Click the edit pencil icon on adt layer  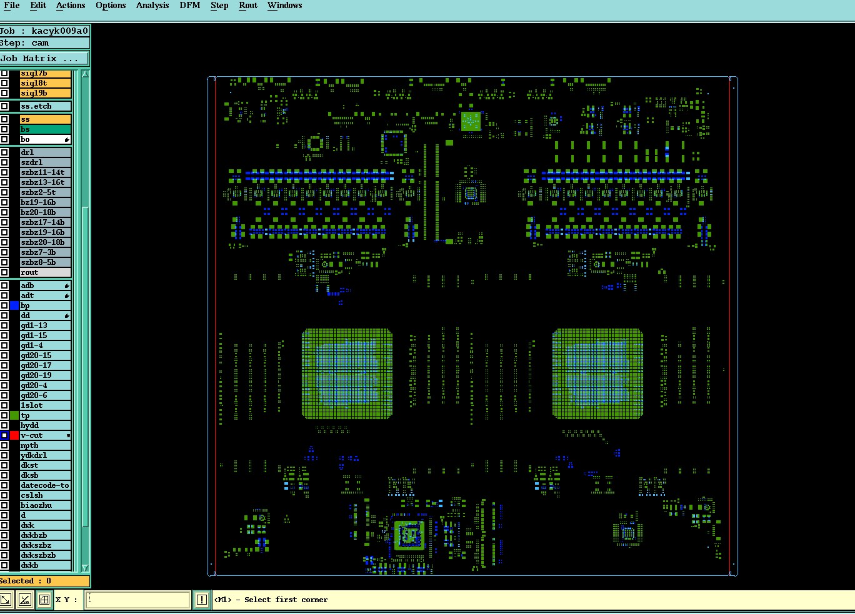[x=67, y=295]
